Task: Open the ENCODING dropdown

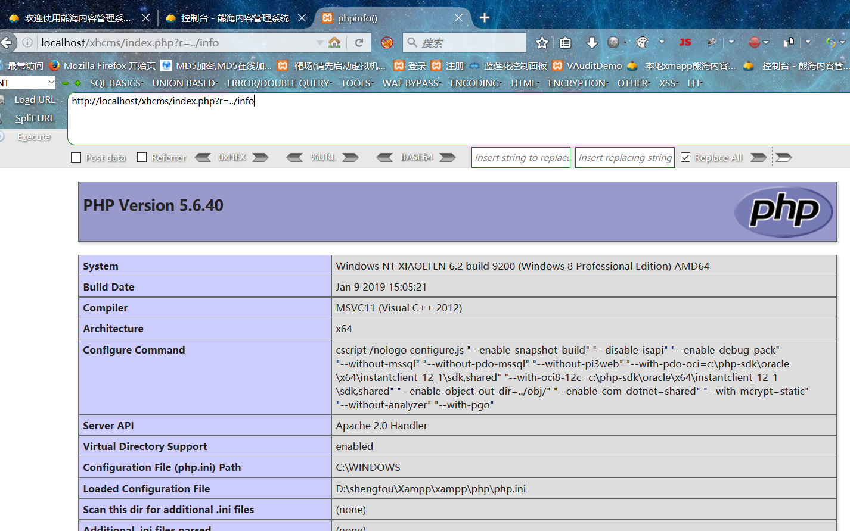Action: click(476, 83)
